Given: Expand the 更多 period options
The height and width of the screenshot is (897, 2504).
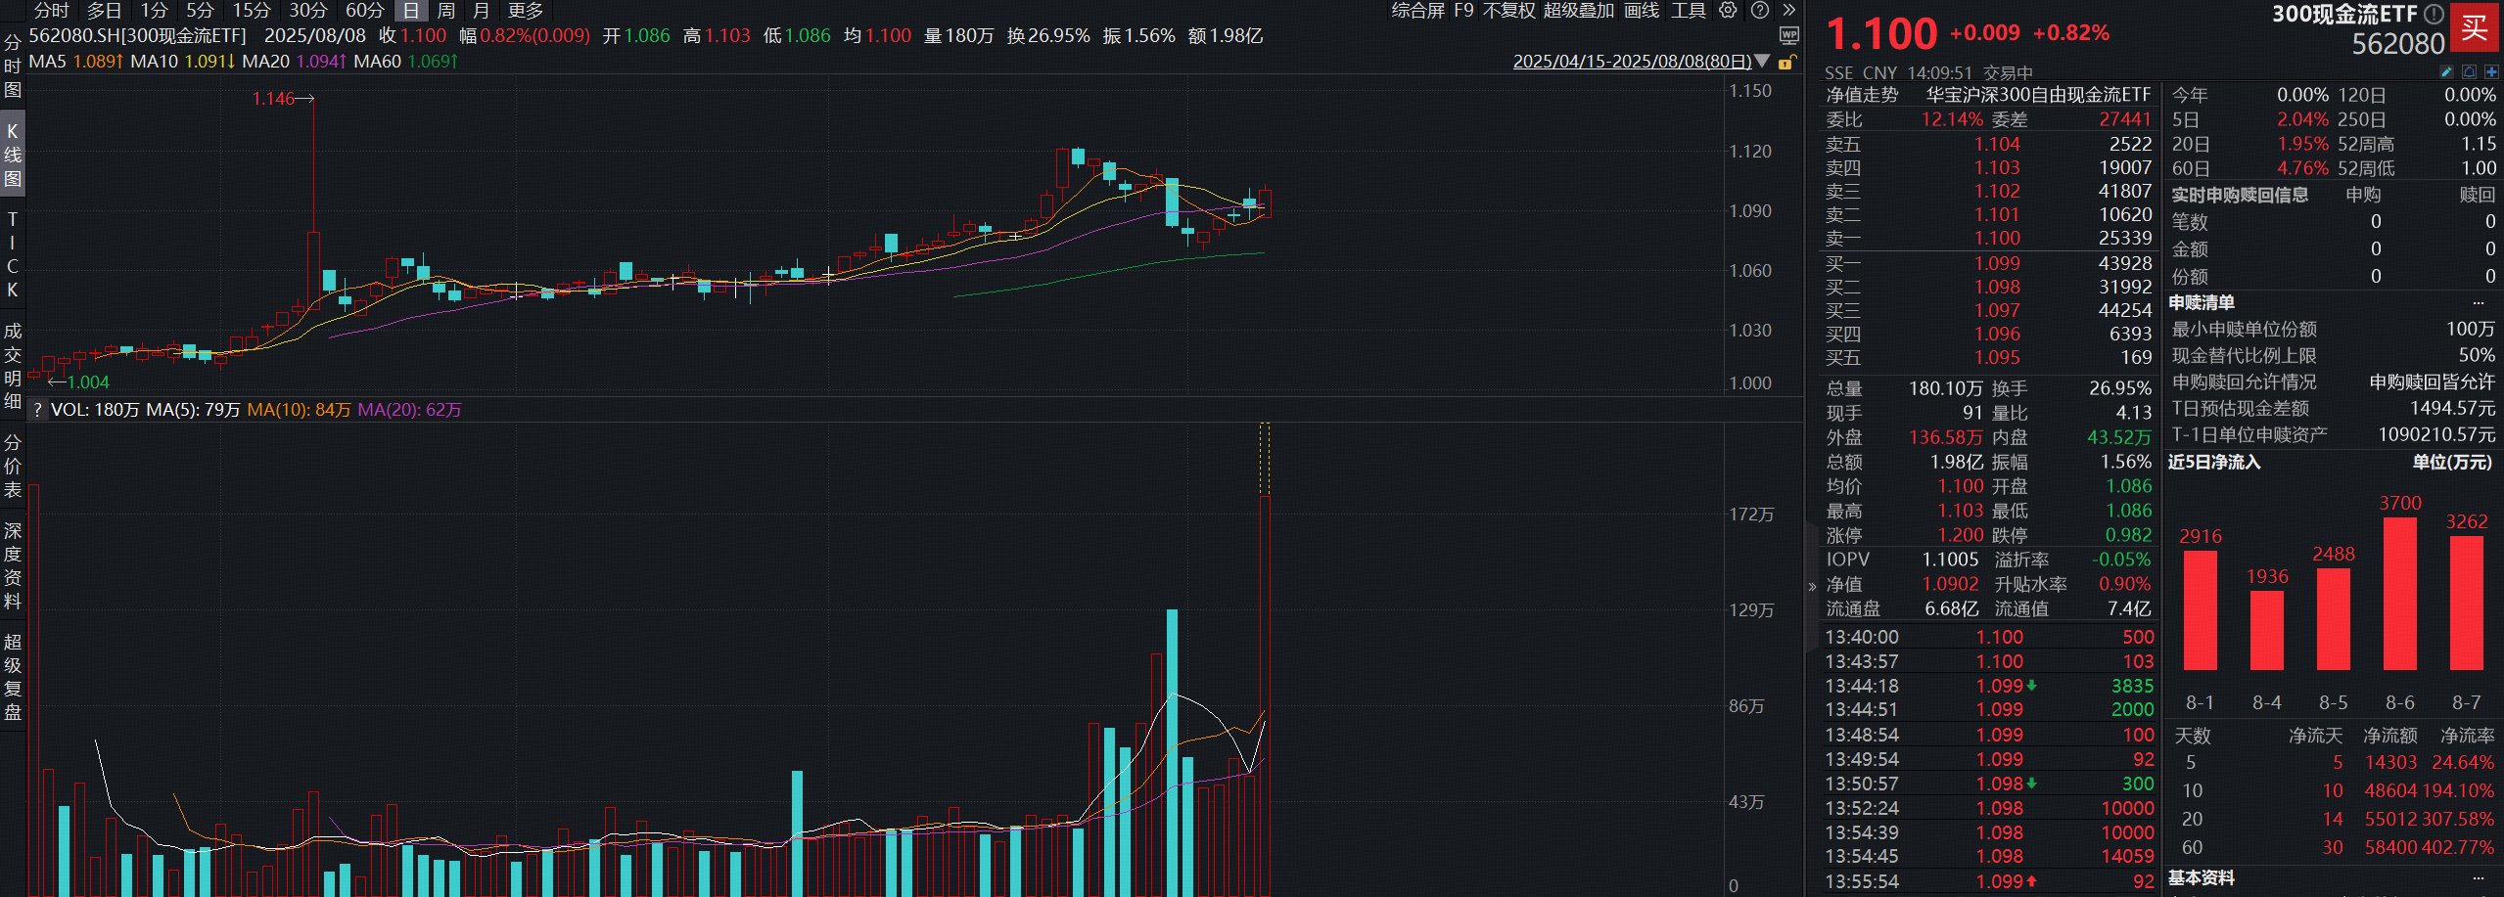Looking at the screenshot, I should [526, 10].
